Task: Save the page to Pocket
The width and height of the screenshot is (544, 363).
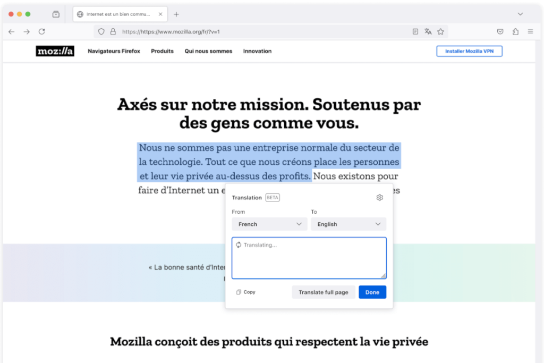Action: click(x=500, y=31)
